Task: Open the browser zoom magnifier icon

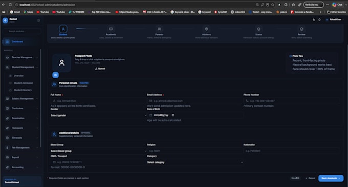Action: coord(257,5)
